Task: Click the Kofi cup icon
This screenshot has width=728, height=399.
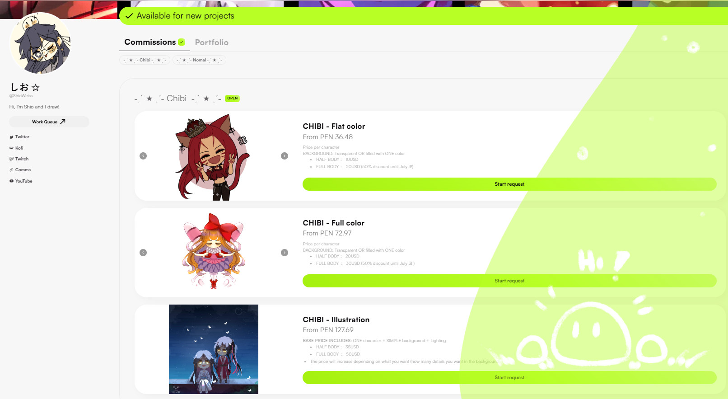Action: tap(11, 148)
